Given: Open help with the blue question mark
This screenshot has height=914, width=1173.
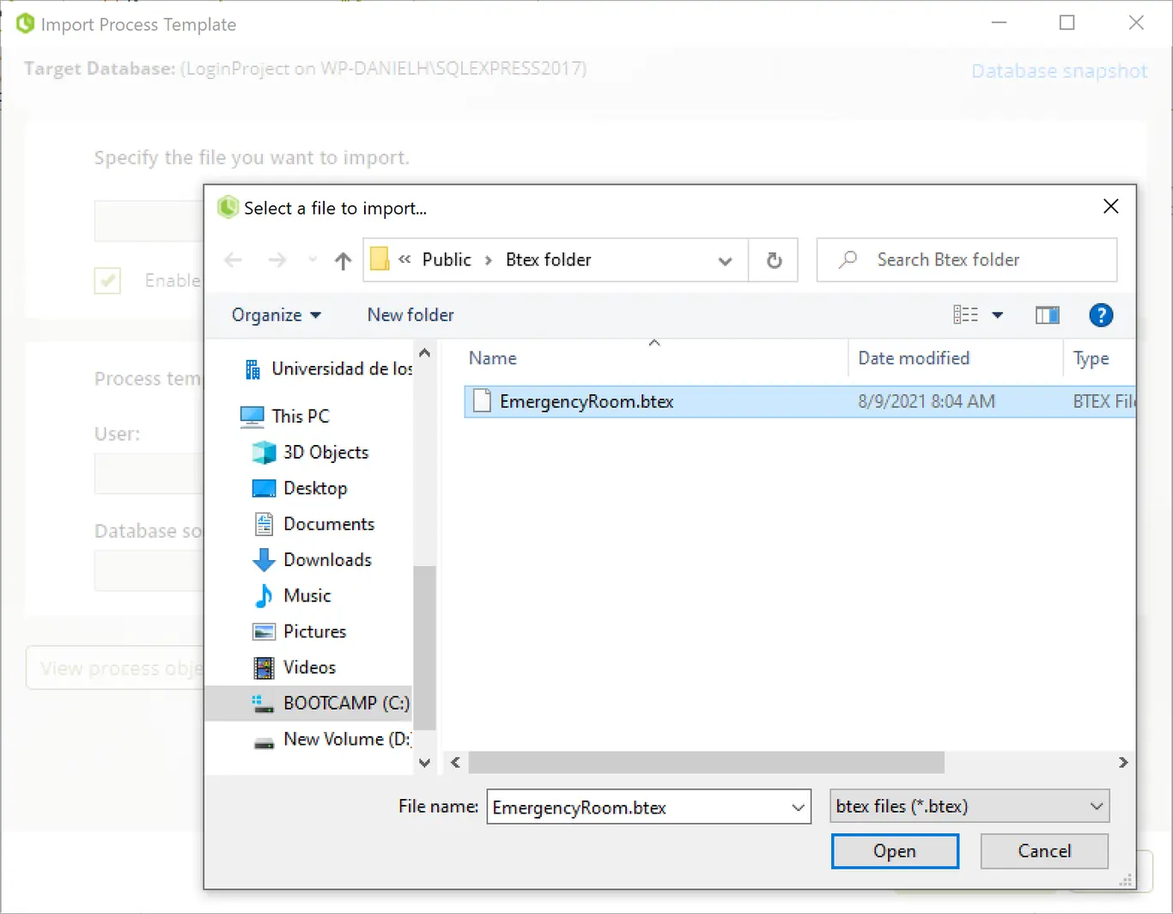Looking at the screenshot, I should click(1101, 315).
